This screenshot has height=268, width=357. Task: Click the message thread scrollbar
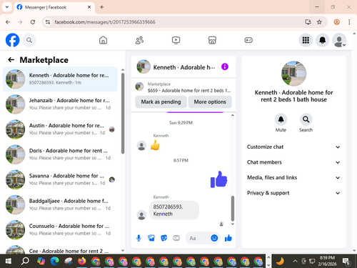point(233,209)
